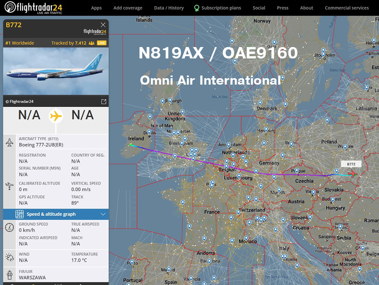Open Add coverage page
The height and width of the screenshot is (285, 379).
128,8
